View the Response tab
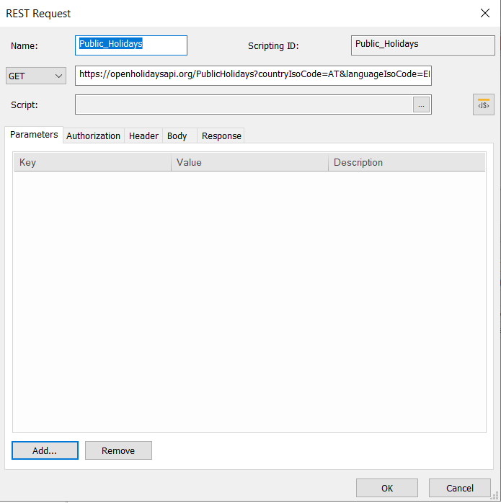The image size is (501, 503). pyautogui.click(x=221, y=135)
